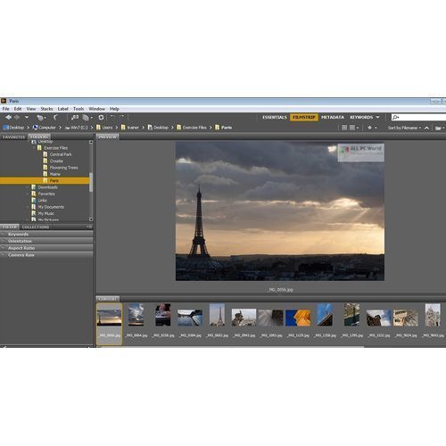Select the gargoyle thumbnail in filmstrip
The width and height of the screenshot is (446, 446).
pyautogui.click(x=244, y=318)
